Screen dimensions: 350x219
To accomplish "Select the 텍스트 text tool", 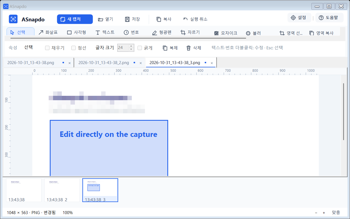I will 105,32.
